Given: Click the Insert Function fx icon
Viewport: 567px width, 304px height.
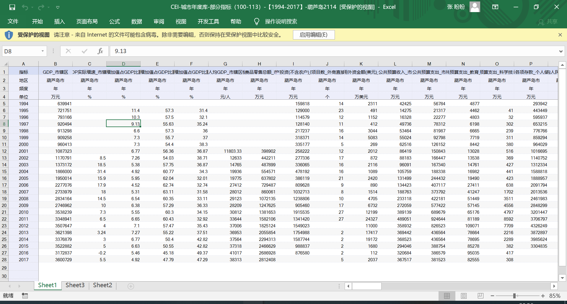Looking at the screenshot, I should tap(100, 51).
